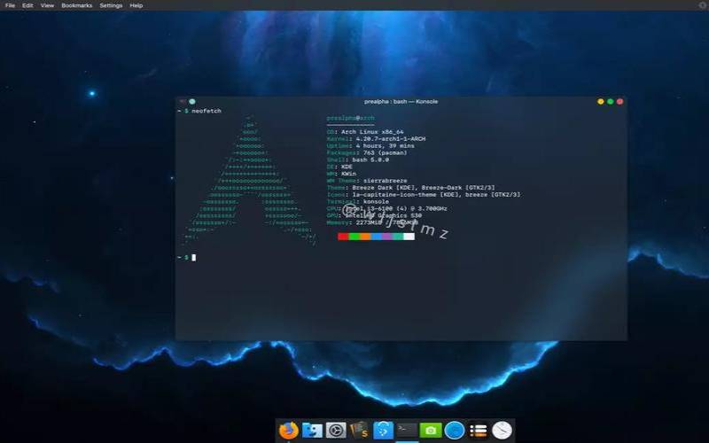Click the 'KWin' window manager value

(x=348, y=174)
